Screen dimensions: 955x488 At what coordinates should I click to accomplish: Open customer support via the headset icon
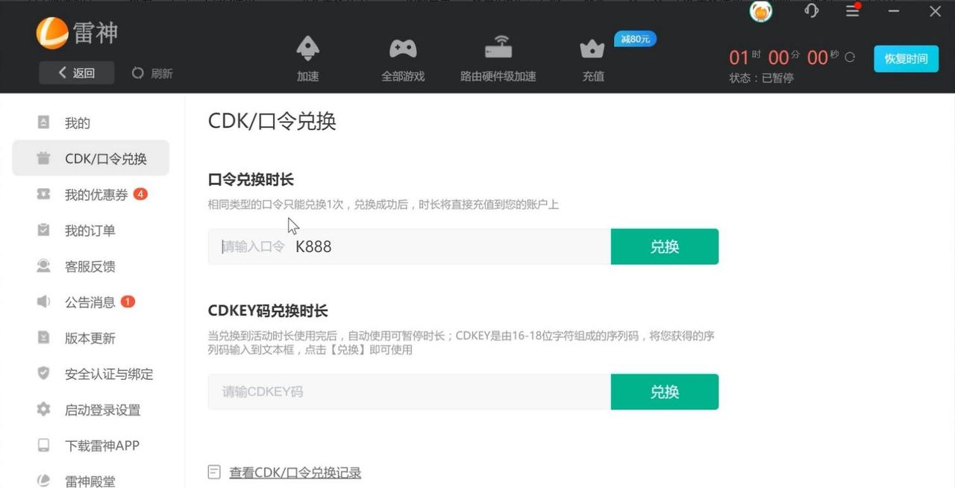pyautogui.click(x=811, y=11)
